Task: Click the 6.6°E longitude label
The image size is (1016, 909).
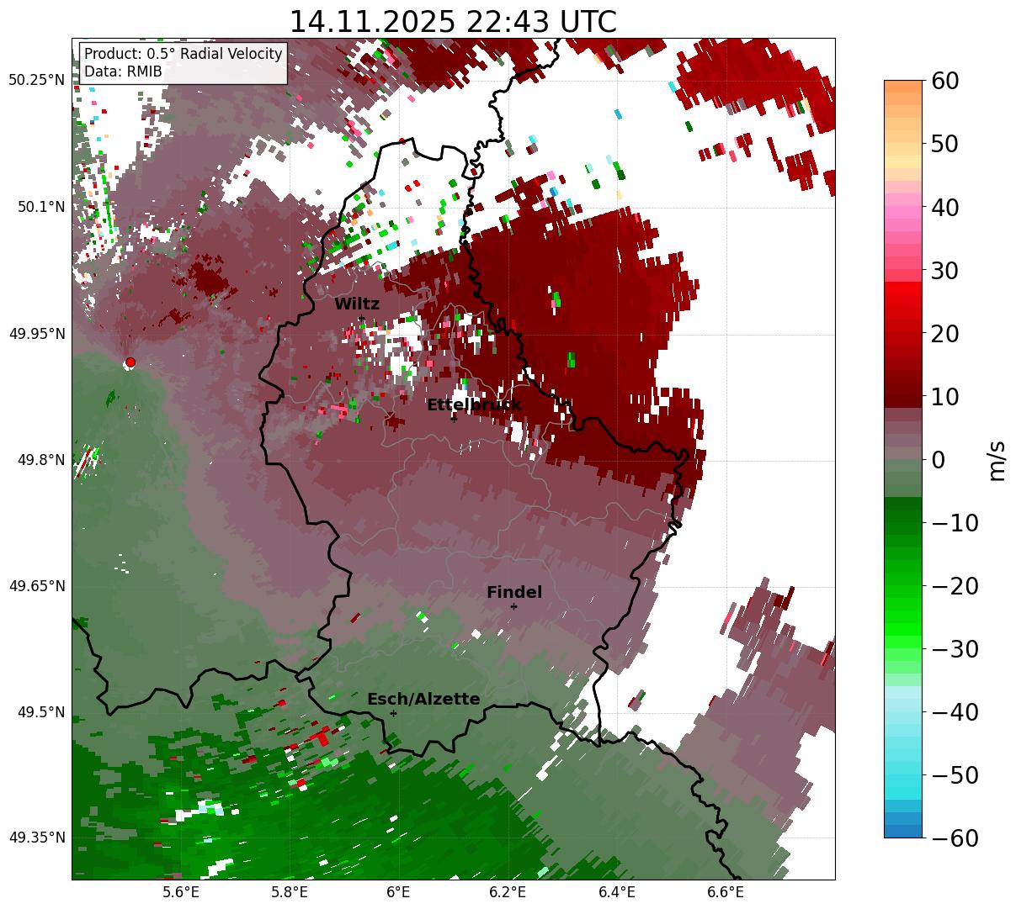Action: (726, 892)
